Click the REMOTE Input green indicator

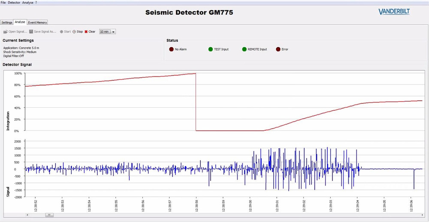click(245, 49)
